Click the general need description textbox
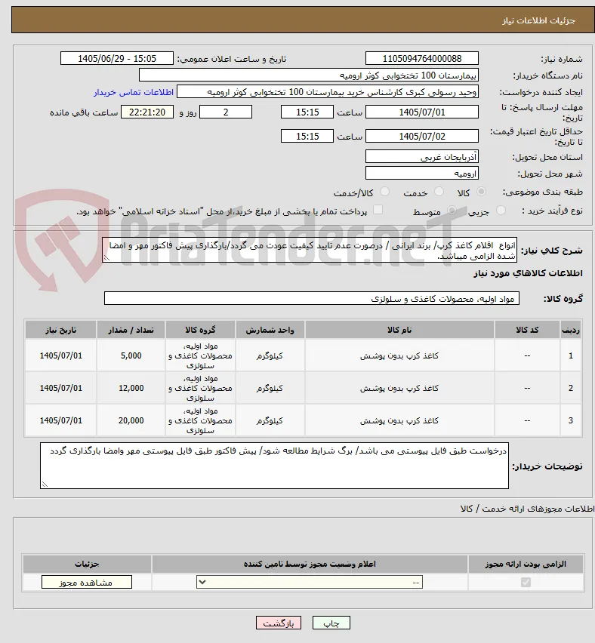595x643 pixels. pyautogui.click(x=310, y=250)
